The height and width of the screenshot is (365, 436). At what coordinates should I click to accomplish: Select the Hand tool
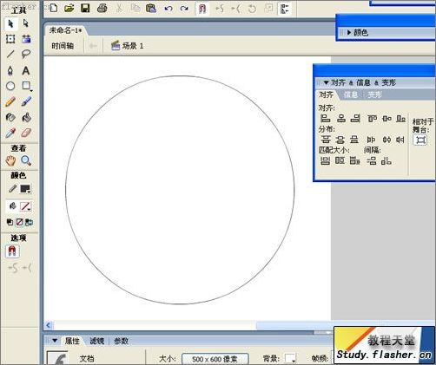click(x=10, y=160)
